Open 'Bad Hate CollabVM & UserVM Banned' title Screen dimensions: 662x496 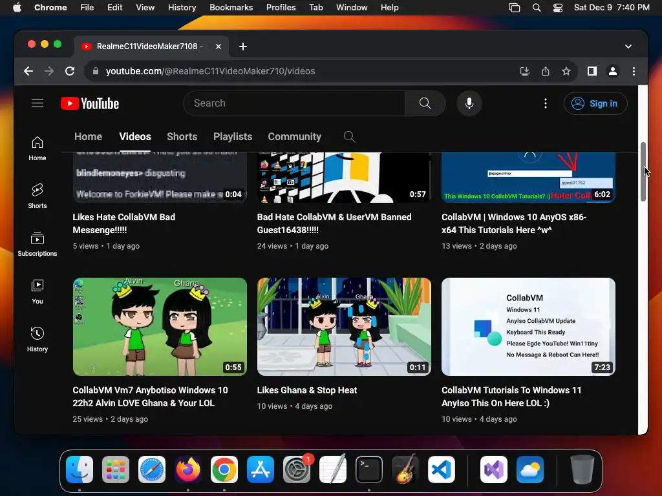[334, 223]
